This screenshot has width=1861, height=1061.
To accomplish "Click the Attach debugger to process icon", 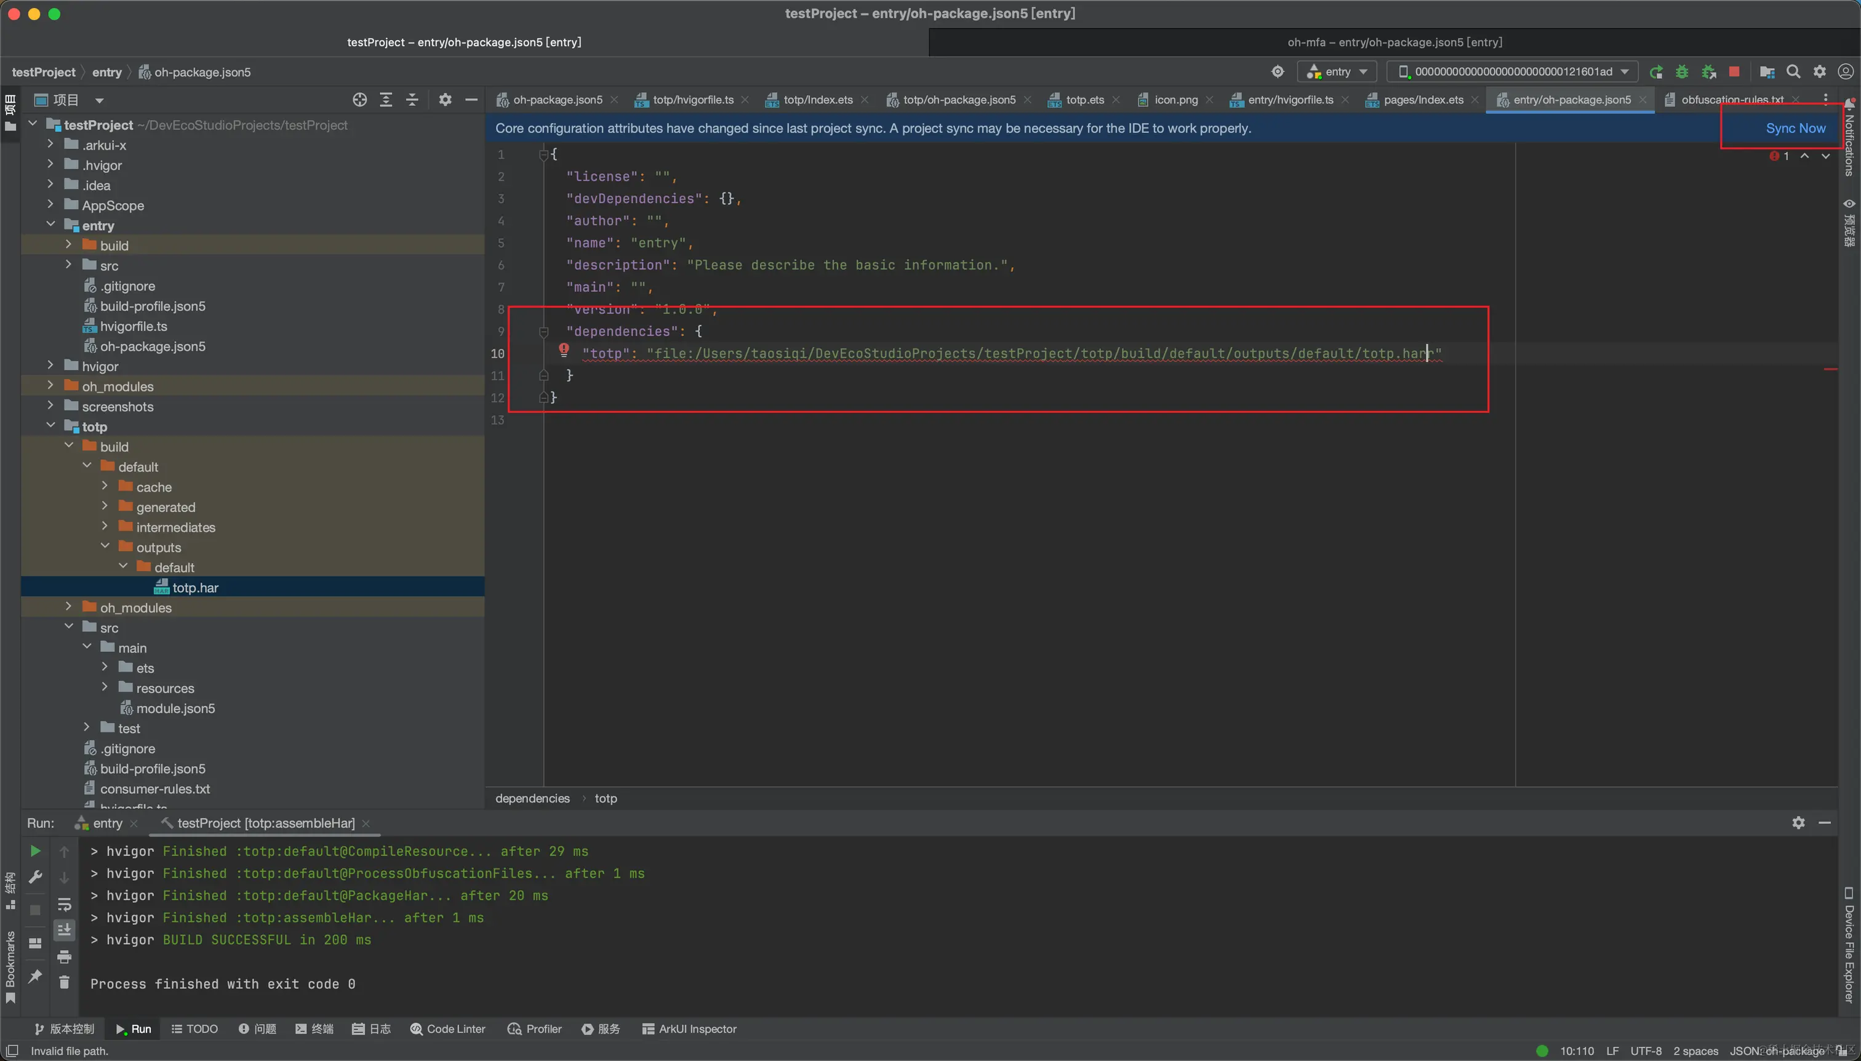I will click(1708, 71).
